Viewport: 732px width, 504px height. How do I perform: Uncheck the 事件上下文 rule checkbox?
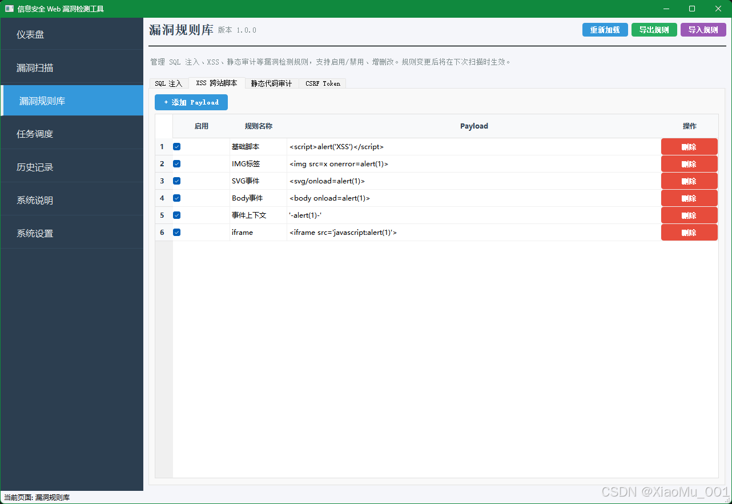click(x=177, y=215)
